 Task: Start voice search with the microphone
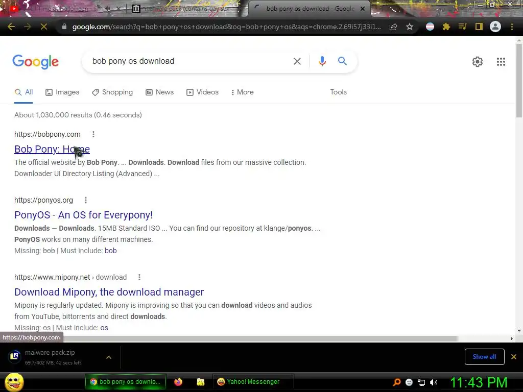322,61
